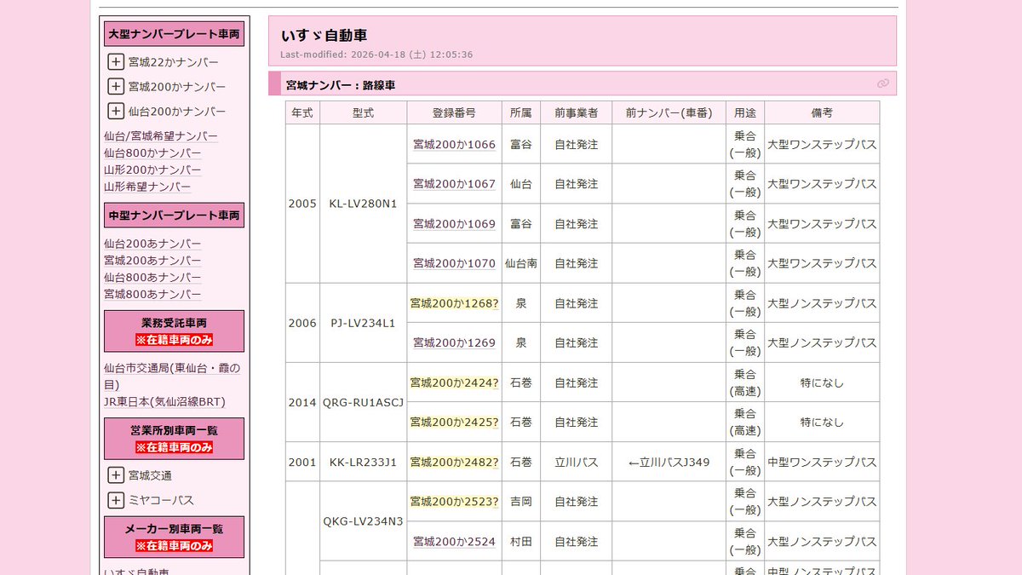The width and height of the screenshot is (1022, 575).
Task: Click the 2001 year cell
Action: (x=302, y=463)
